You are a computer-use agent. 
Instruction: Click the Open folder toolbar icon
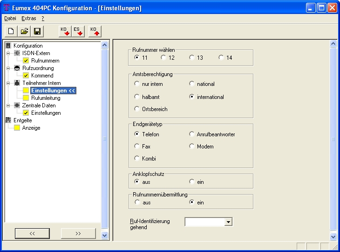[24, 31]
